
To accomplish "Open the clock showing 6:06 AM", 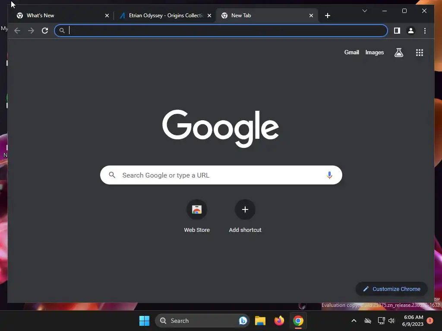I will [x=413, y=321].
